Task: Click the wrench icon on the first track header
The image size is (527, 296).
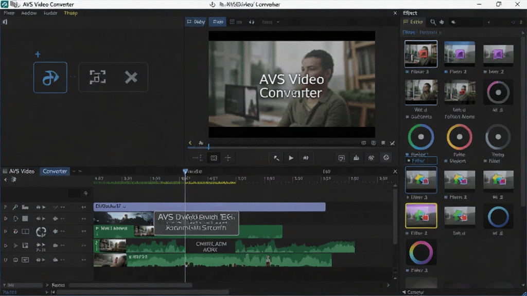Action: point(15,207)
